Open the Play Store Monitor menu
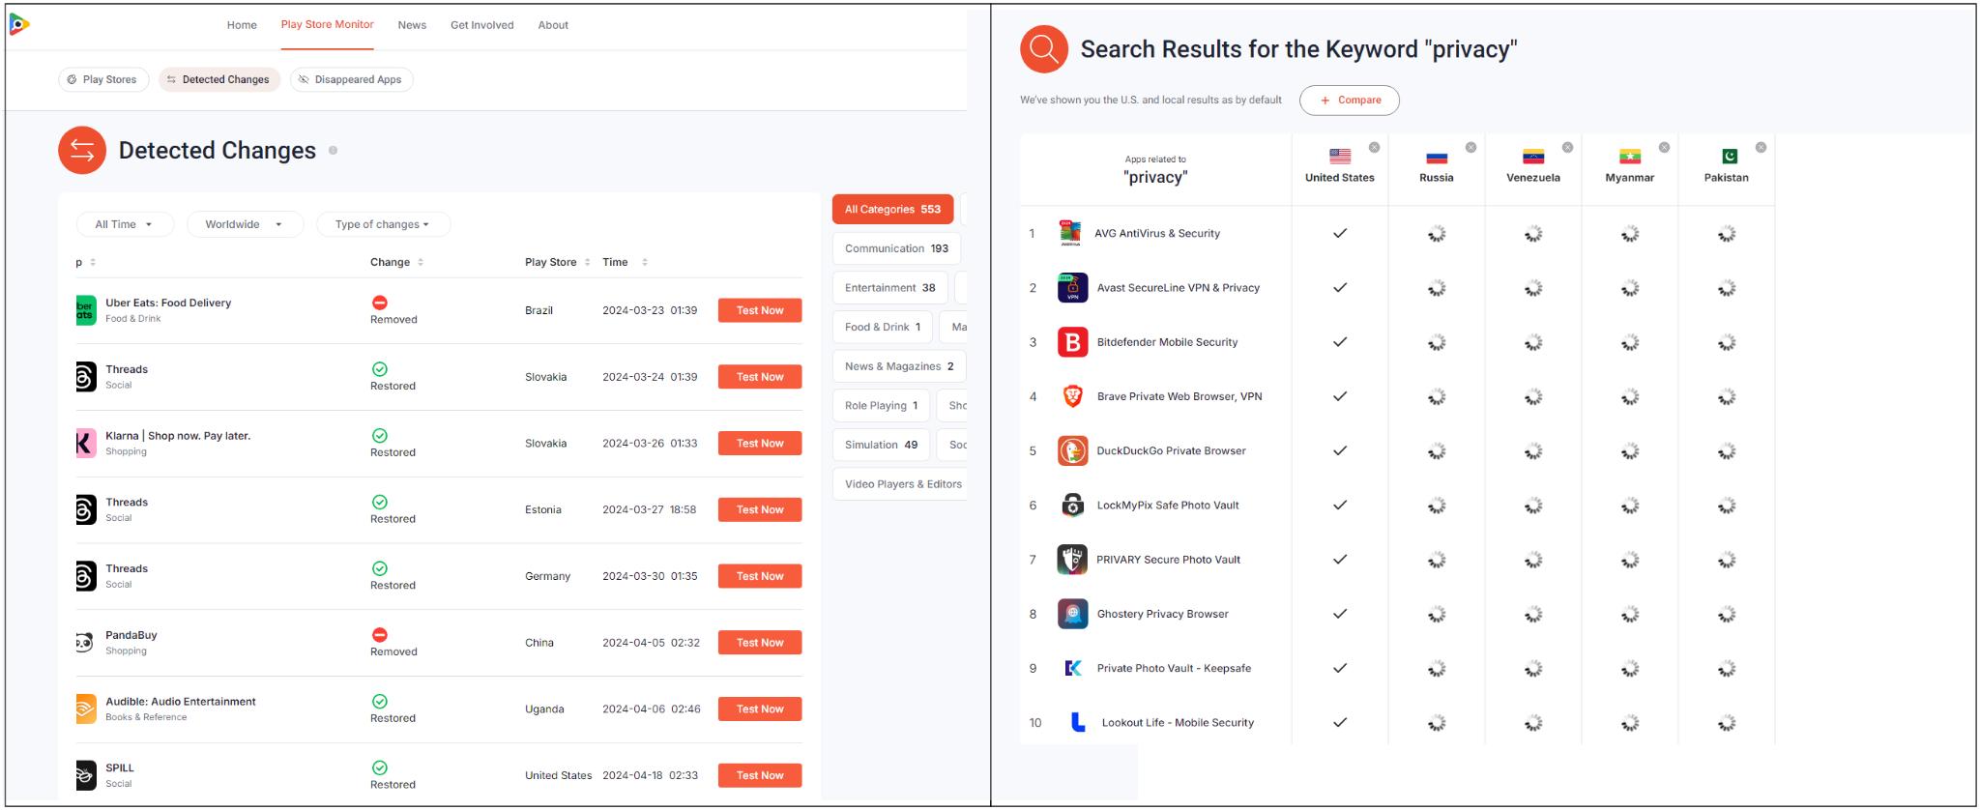 click(x=327, y=24)
